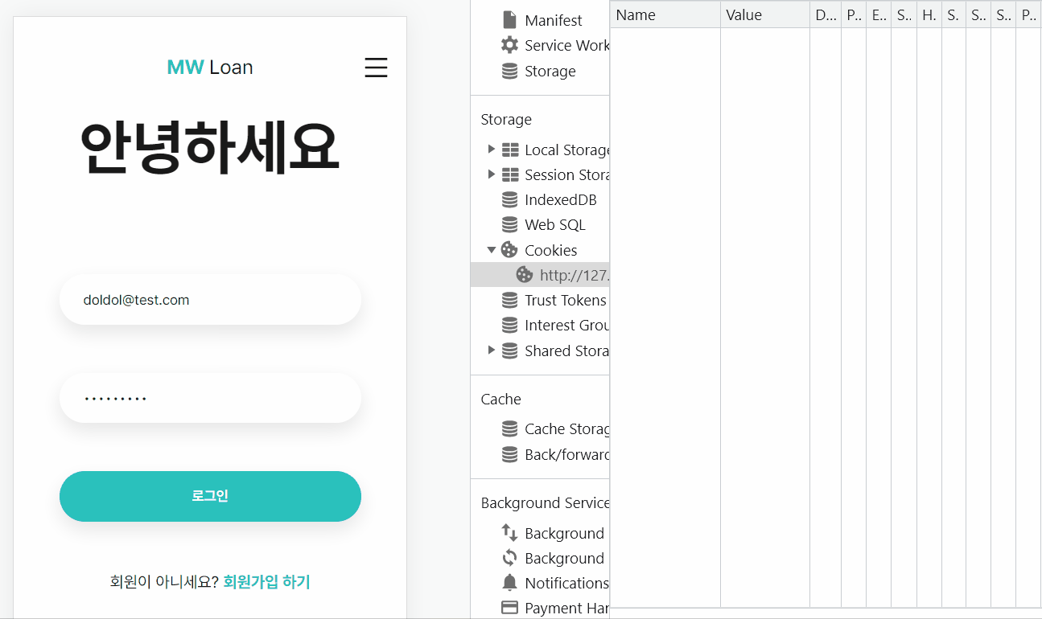Expand the Shared Storage tree node
The width and height of the screenshot is (1042, 619).
tap(492, 350)
